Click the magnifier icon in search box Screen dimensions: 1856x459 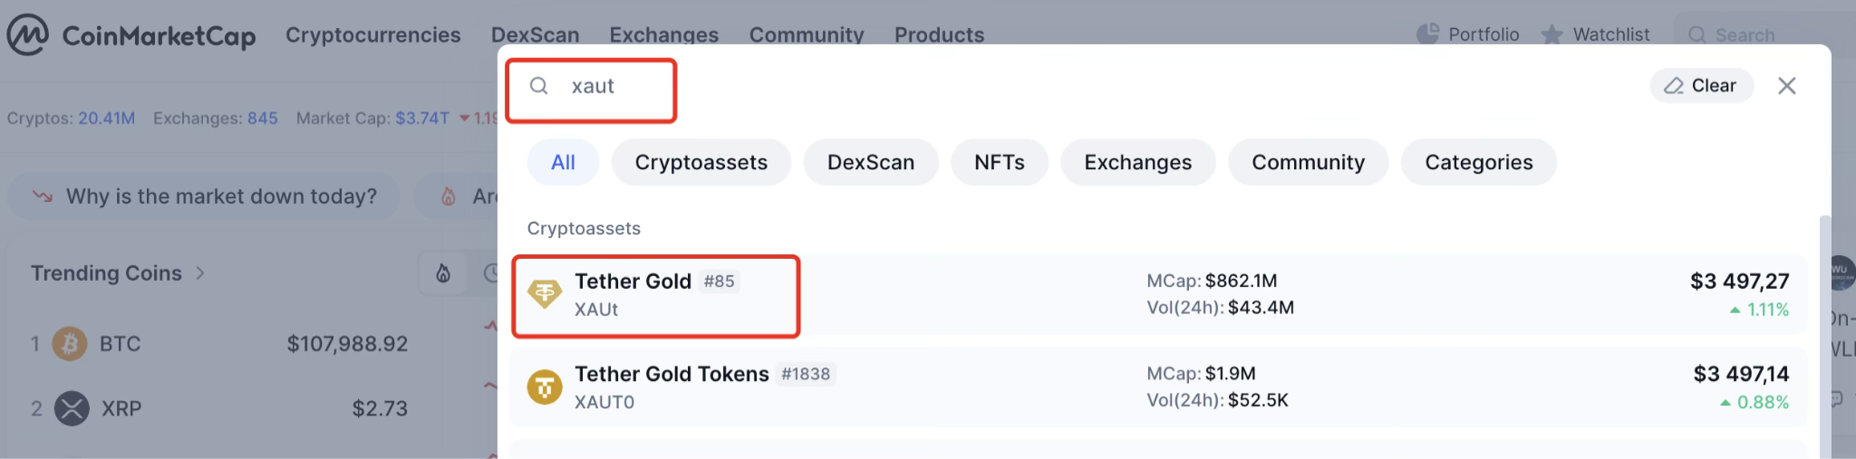coord(539,86)
